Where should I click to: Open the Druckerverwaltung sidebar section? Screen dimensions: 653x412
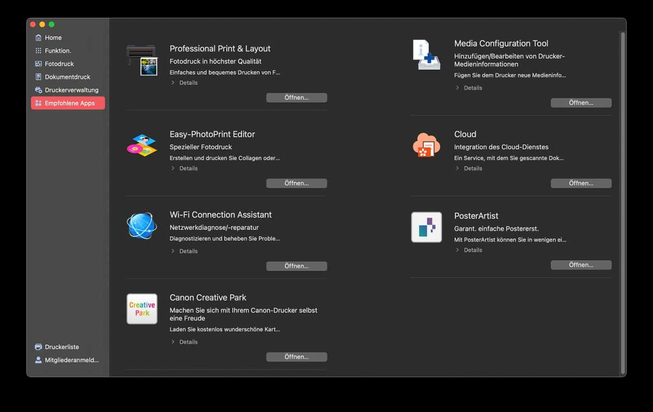71,90
